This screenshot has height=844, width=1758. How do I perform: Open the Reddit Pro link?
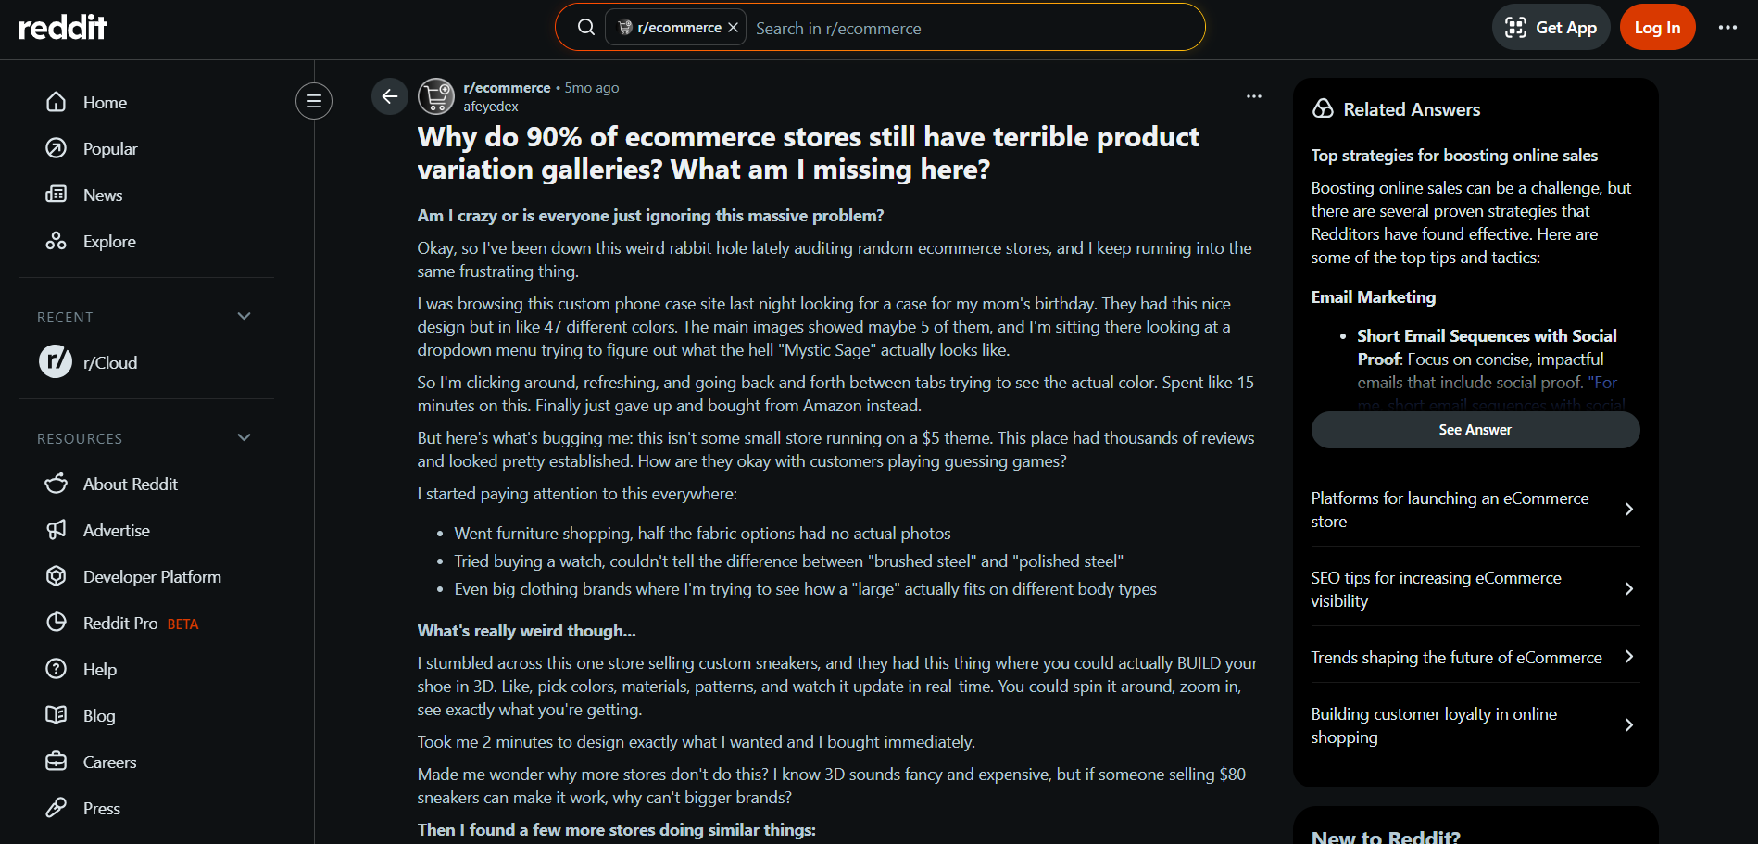[x=120, y=624]
